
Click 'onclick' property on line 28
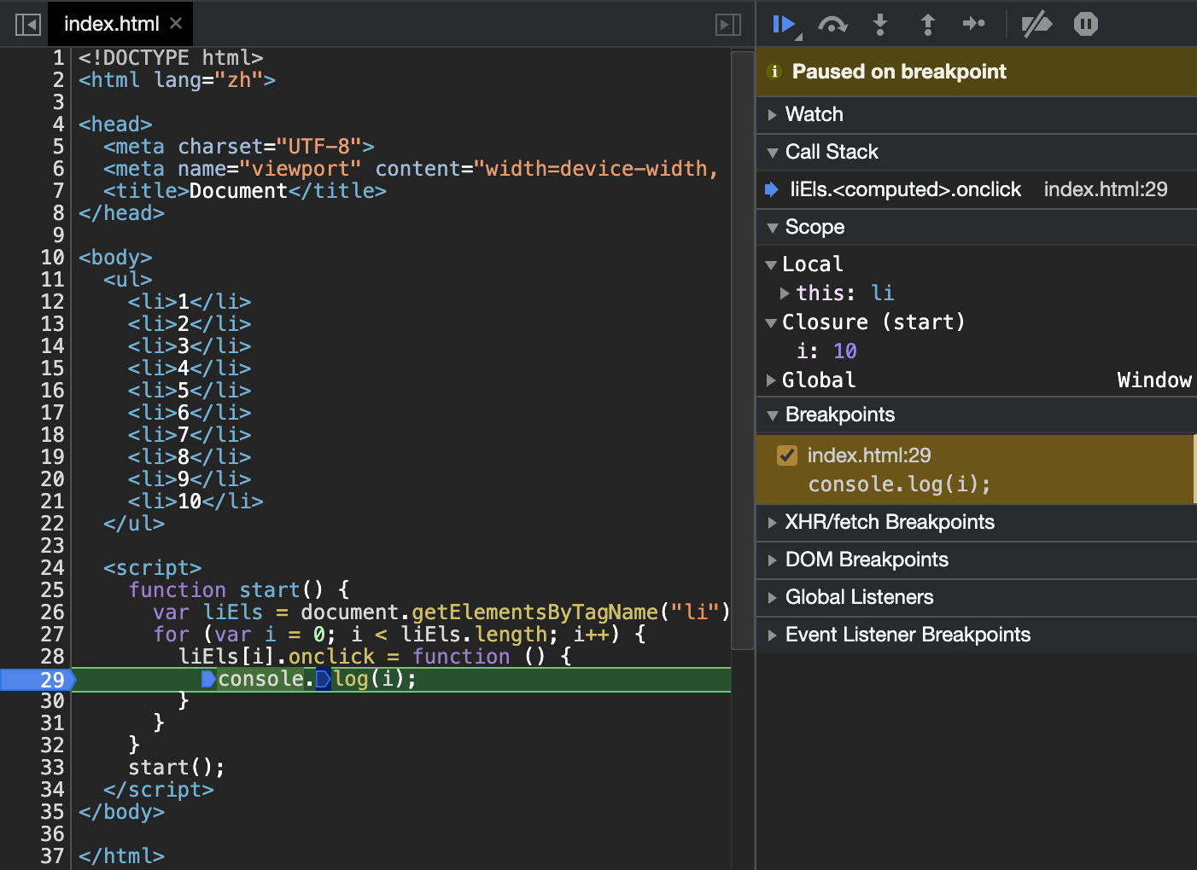tap(331, 657)
